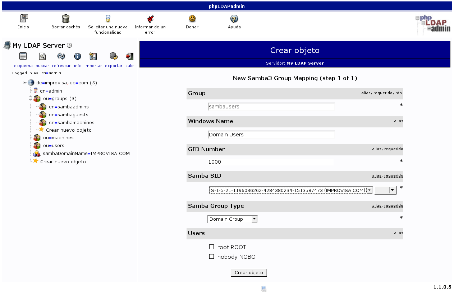Click the server computer icon
Viewport: 454px width, 295px height.
coord(7,45)
